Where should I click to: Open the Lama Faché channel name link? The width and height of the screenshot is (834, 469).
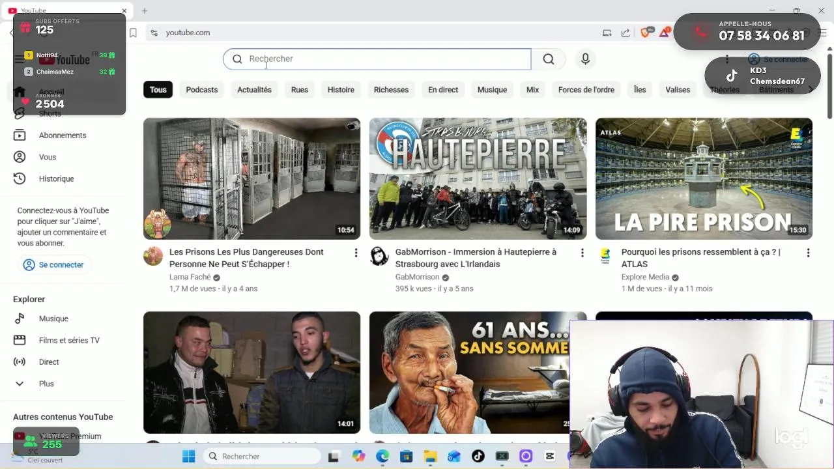click(x=190, y=277)
